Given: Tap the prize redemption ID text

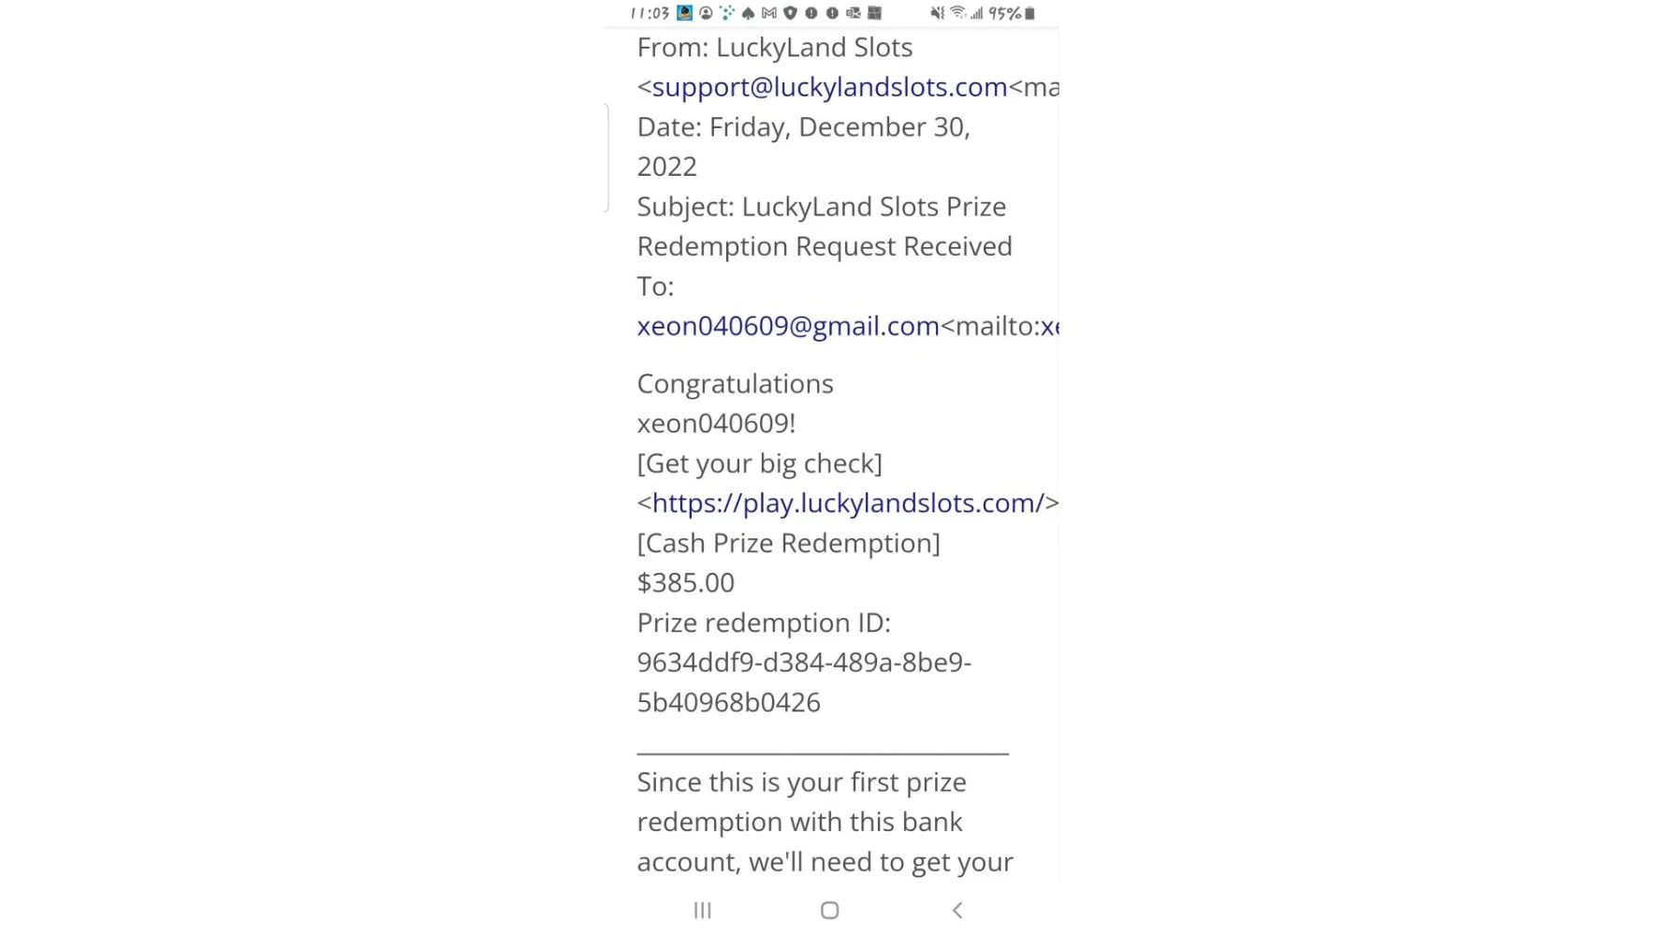Looking at the screenshot, I should pos(804,682).
